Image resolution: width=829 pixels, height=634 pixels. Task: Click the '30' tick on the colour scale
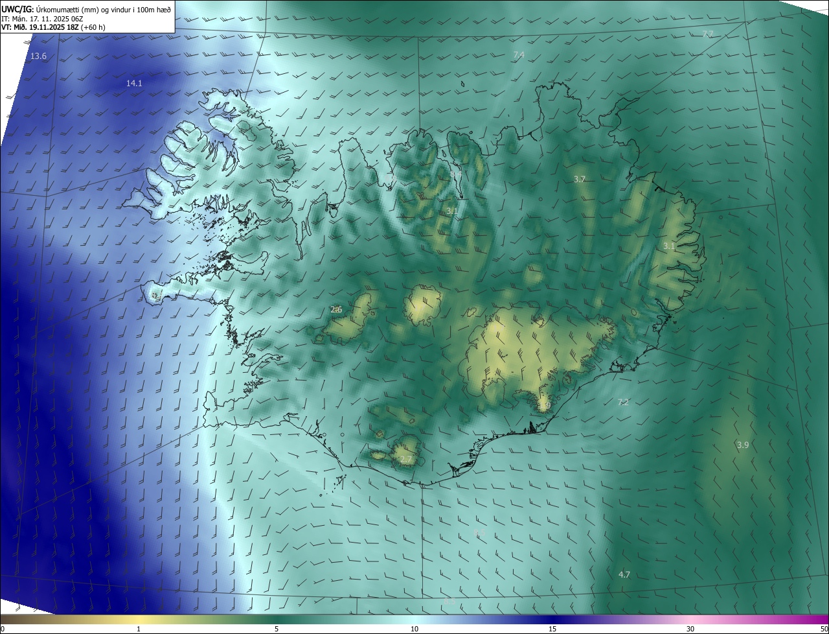(690, 629)
